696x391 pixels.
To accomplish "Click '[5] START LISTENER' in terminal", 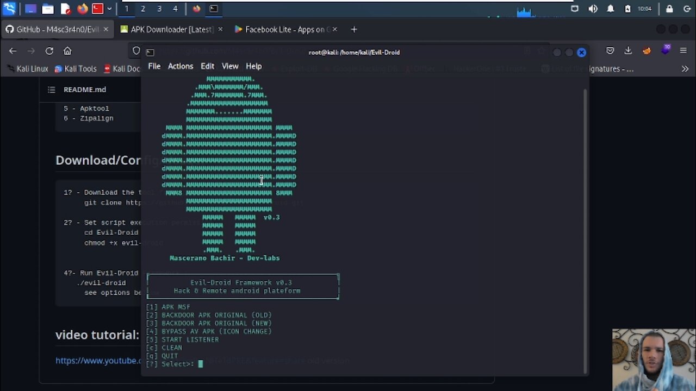I will pyautogui.click(x=182, y=339).
